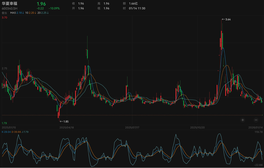This screenshot has height=168, width=264.
Task: Click the 1.79 bottom price axis label
Action: pyautogui.click(x=5, y=123)
